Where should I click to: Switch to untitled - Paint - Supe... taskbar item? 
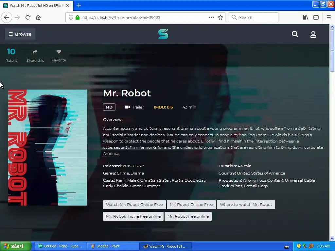point(61,246)
